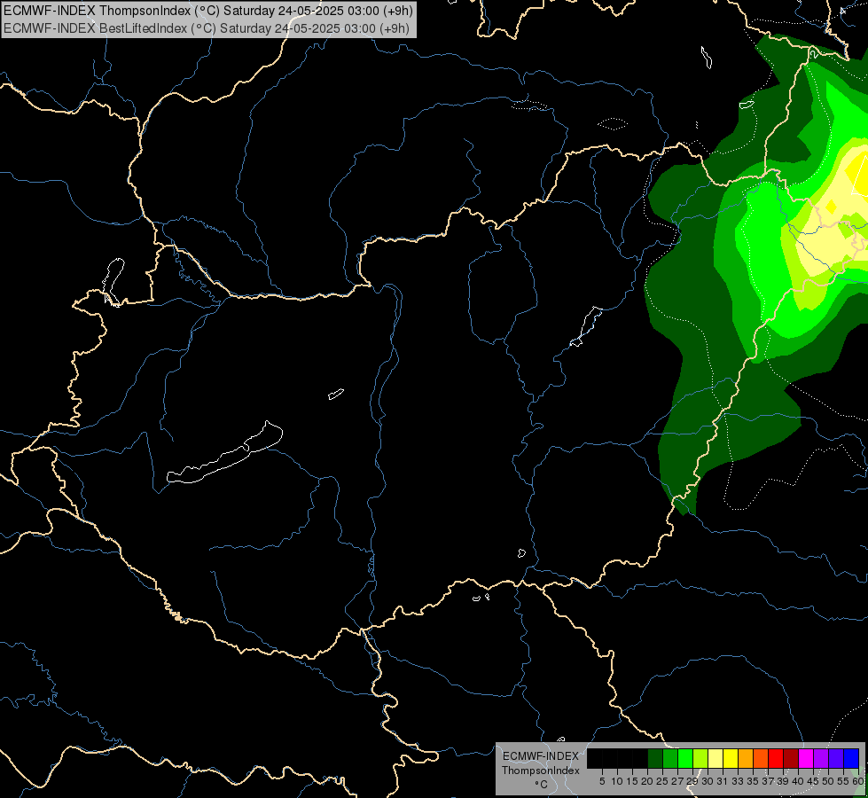The width and height of the screenshot is (868, 798).
Task: Click legend tick value '30'
Action: point(708,781)
